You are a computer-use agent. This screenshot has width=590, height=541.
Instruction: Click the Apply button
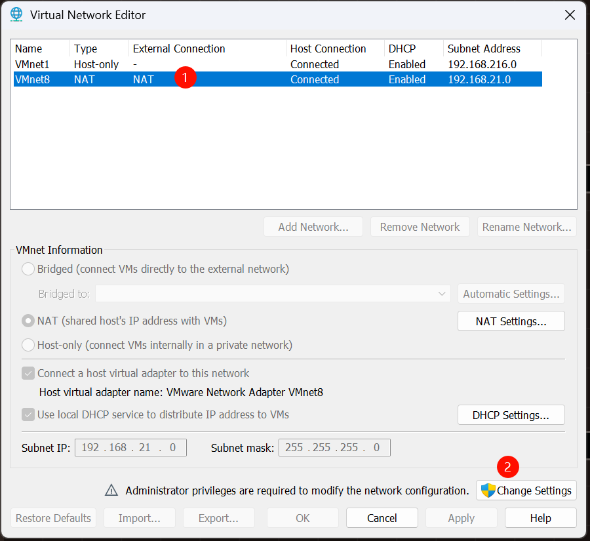click(462, 518)
